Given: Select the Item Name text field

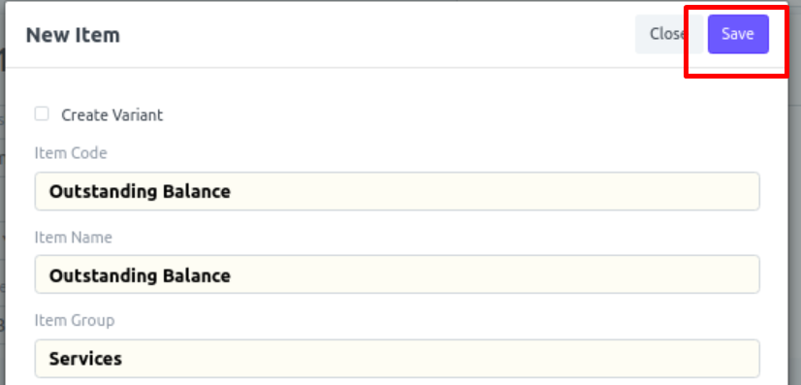Looking at the screenshot, I should [x=397, y=274].
